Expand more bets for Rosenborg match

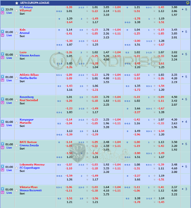[185, 99]
